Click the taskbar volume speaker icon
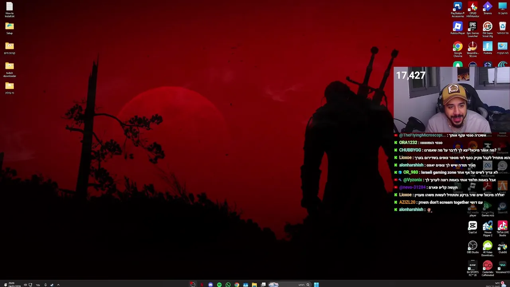This screenshot has width=510, height=287. coord(25,285)
